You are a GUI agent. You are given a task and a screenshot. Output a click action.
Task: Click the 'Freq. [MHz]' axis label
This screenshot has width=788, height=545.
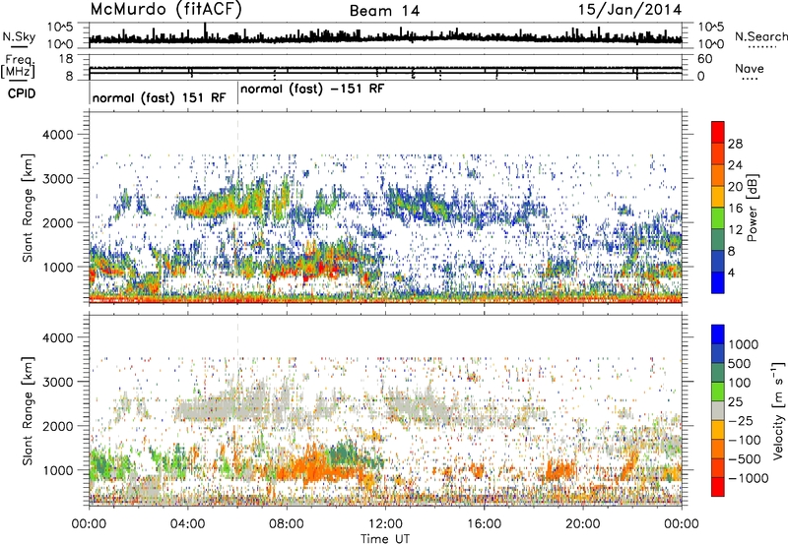(18, 66)
